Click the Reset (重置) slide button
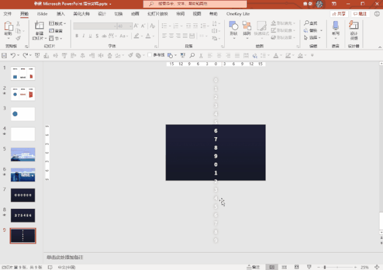Image resolution: width=383 pixels, height=270 pixels. pos(56,31)
